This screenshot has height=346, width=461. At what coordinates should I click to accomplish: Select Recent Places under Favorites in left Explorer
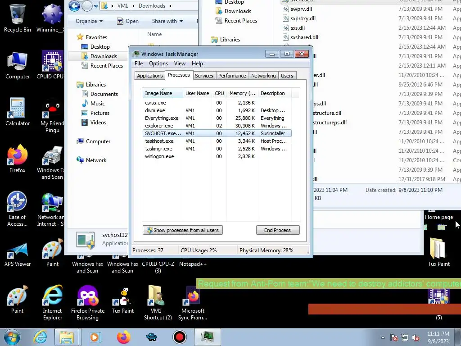(x=102, y=66)
